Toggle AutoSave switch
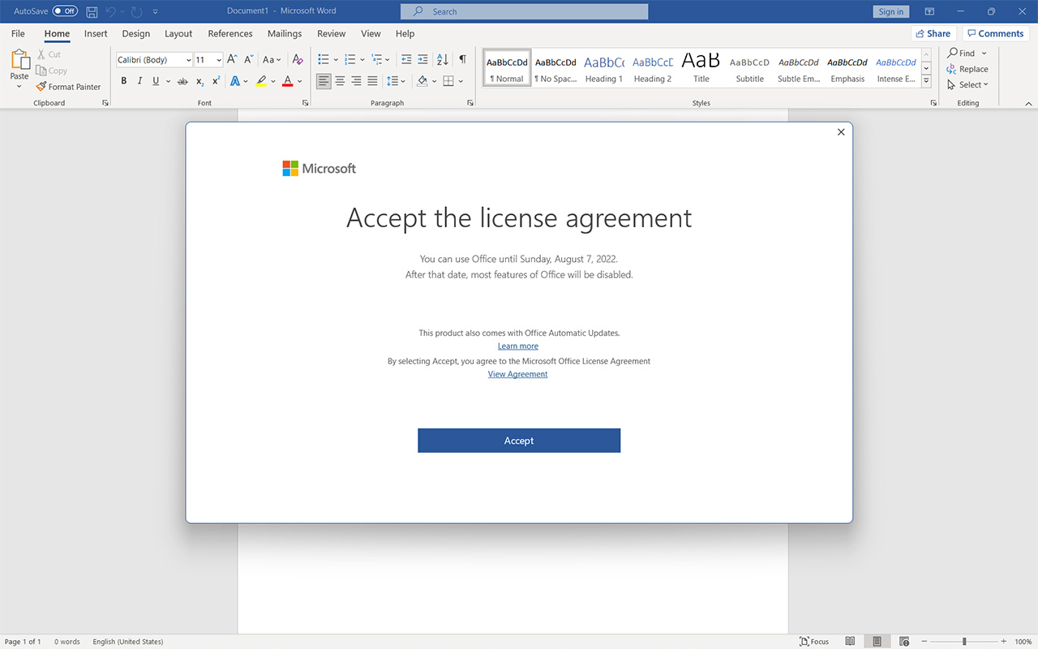The width and height of the screenshot is (1038, 649). (x=65, y=11)
